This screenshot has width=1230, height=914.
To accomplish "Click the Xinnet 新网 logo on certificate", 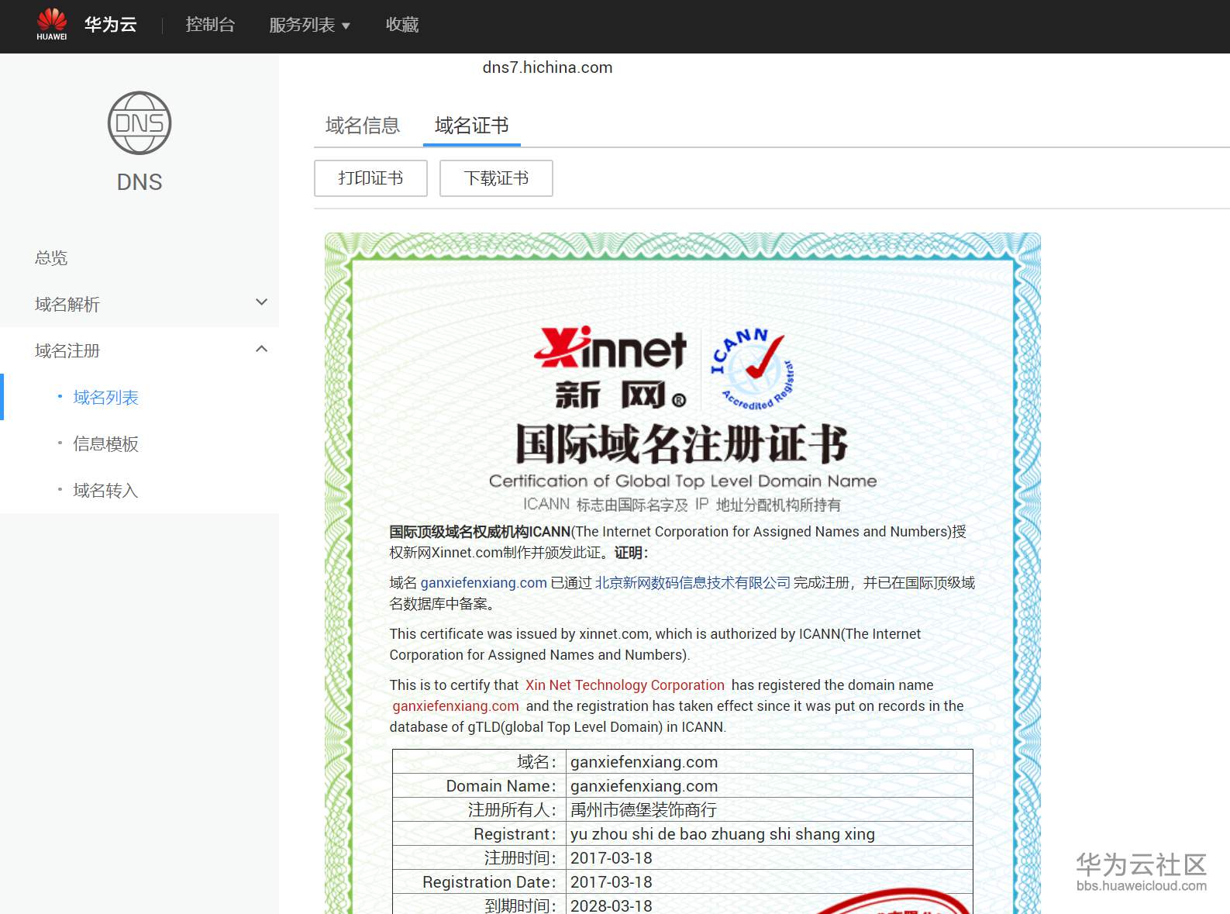I will point(611,367).
